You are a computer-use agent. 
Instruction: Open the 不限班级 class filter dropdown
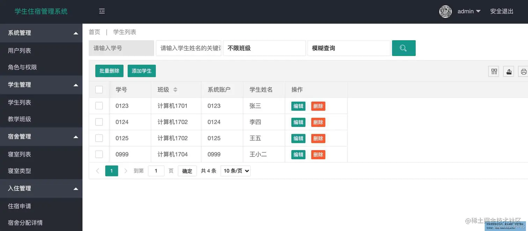[264, 48]
